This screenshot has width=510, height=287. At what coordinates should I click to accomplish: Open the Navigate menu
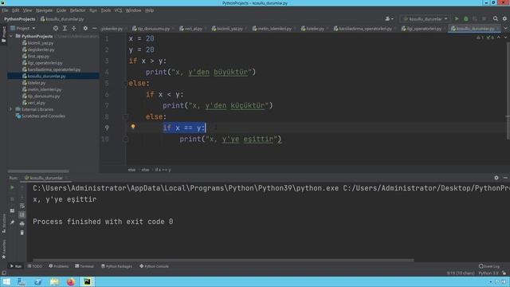[45, 10]
